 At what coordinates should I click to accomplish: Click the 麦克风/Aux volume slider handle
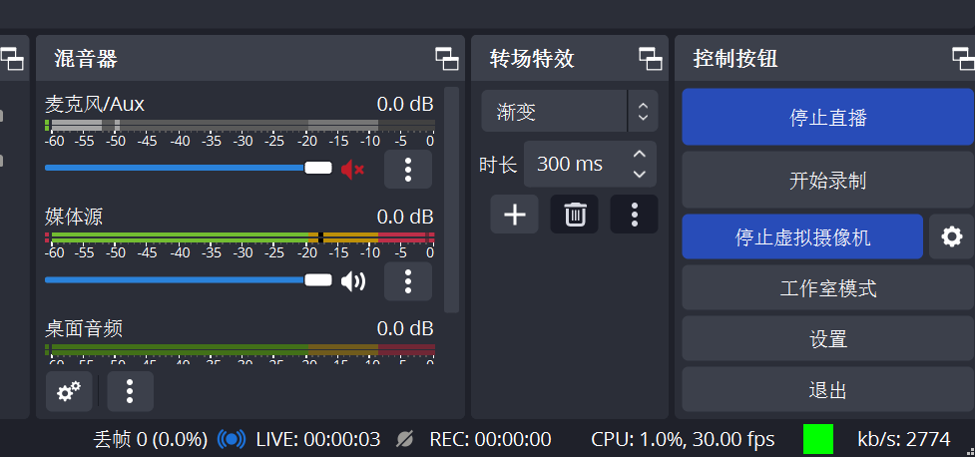click(318, 168)
